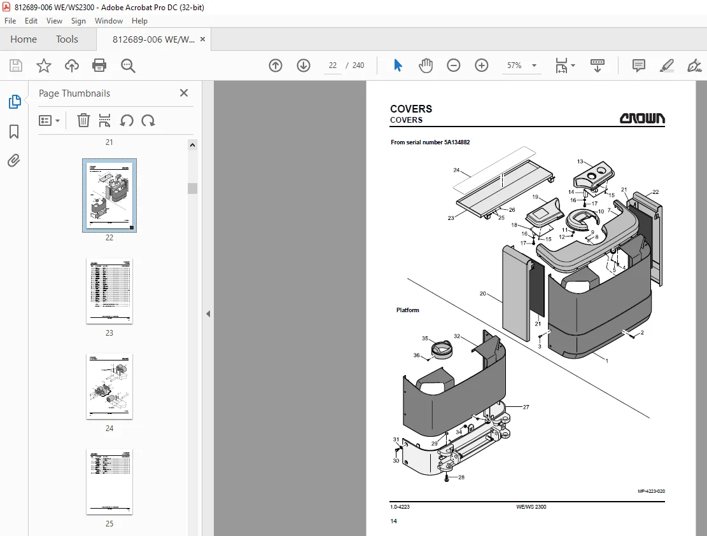The height and width of the screenshot is (536, 707).
Task: Open the Page Thumbnails sidebar icon
Action: pyautogui.click(x=15, y=102)
